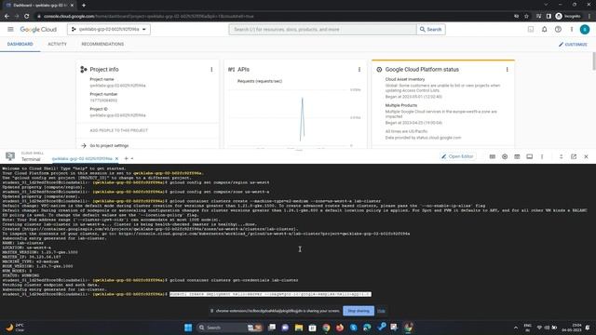Click ADD PEOPLE TO THIS PROJECT link
The width and height of the screenshot is (596, 335).
point(118,130)
